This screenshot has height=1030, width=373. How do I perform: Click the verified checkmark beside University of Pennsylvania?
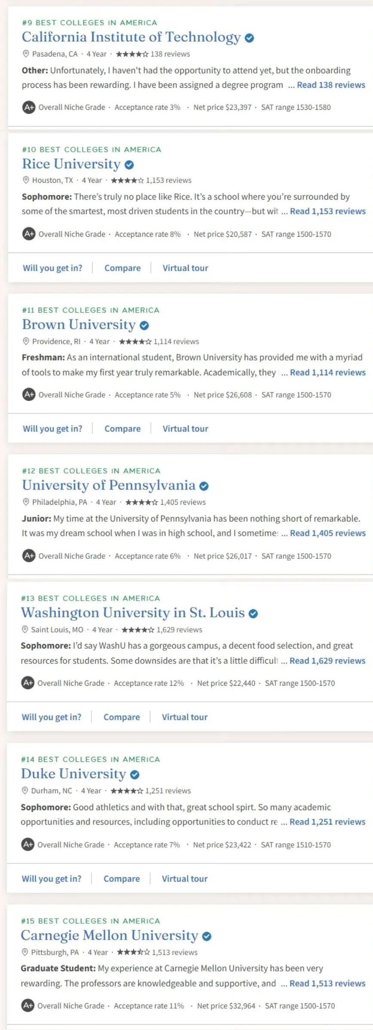point(204,486)
